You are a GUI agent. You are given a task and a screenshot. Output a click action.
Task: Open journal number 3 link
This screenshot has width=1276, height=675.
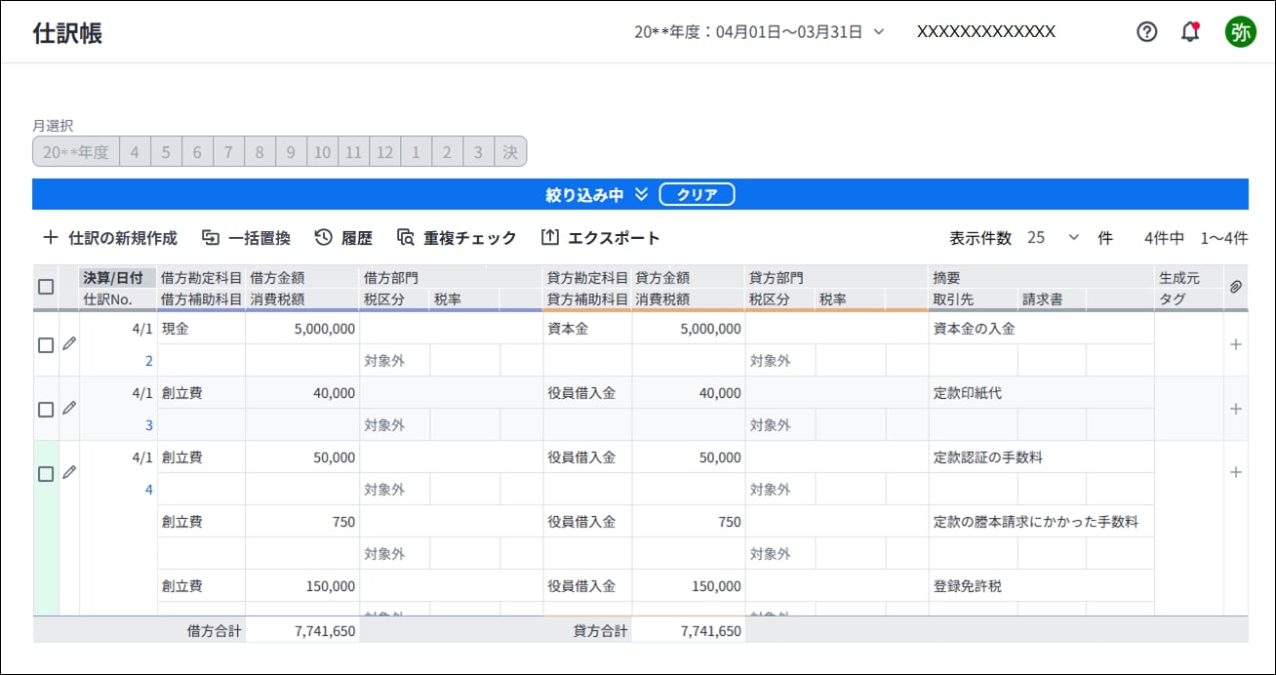coord(149,425)
